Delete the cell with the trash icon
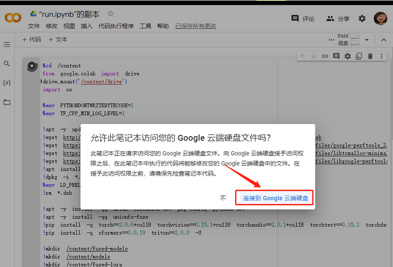The width and height of the screenshot is (393, 267). coord(370,56)
